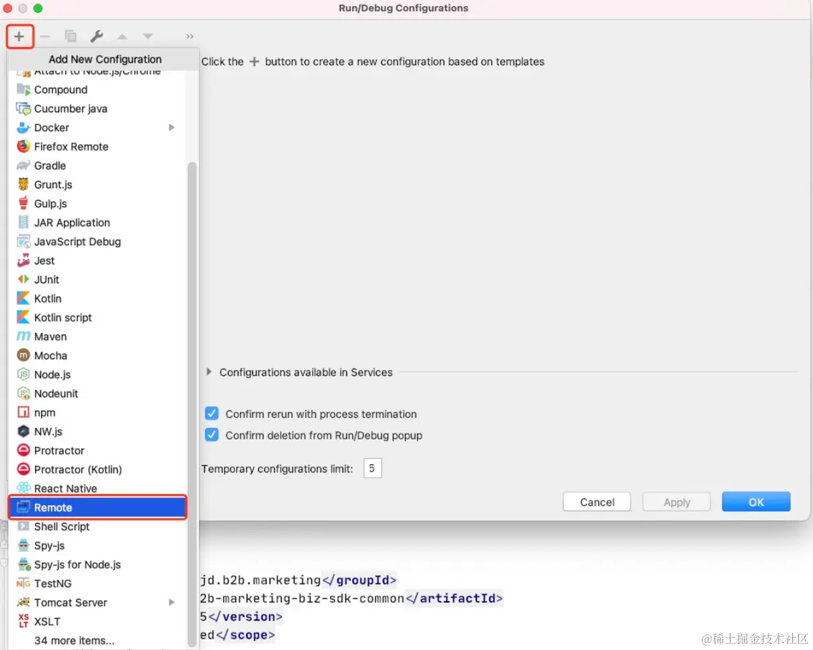Click the Docker whale icon
This screenshot has height=650, width=813.
click(x=24, y=127)
